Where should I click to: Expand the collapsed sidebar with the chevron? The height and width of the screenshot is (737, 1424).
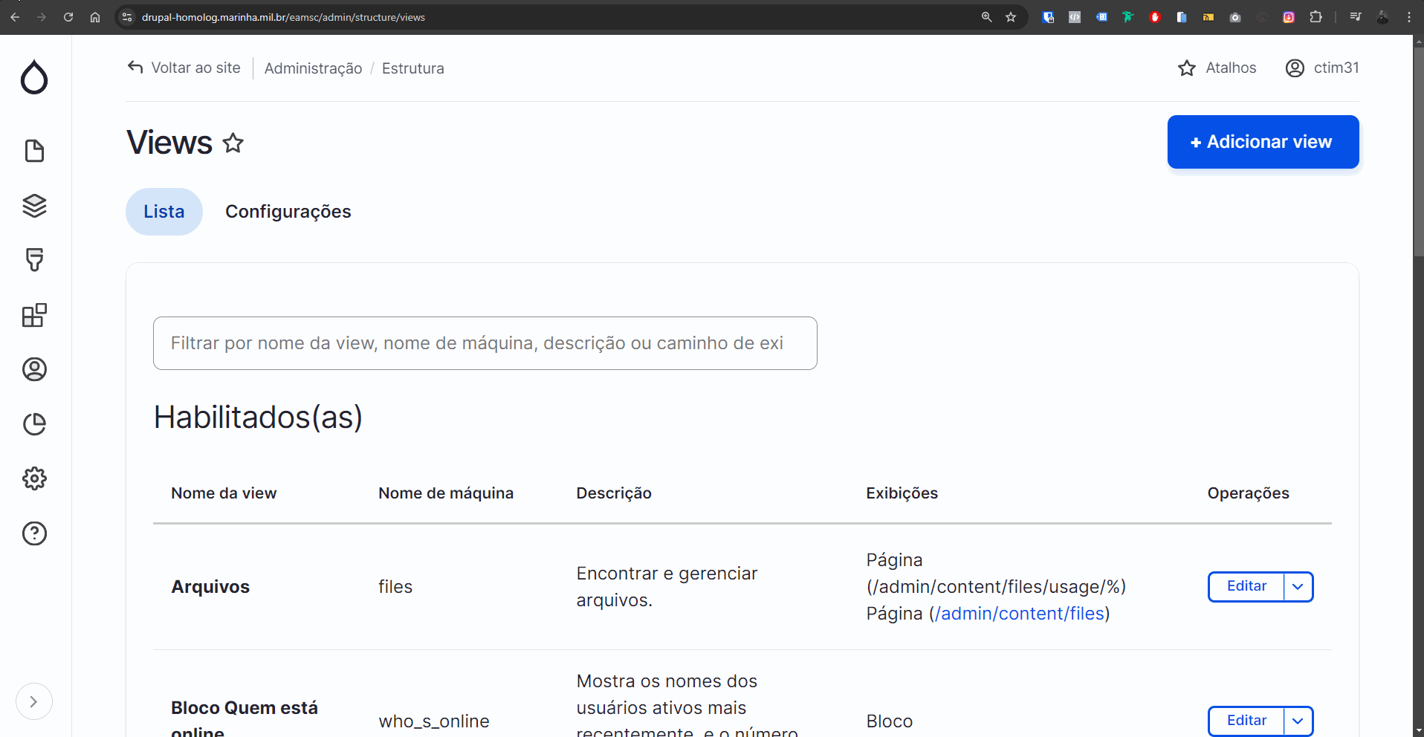click(34, 701)
